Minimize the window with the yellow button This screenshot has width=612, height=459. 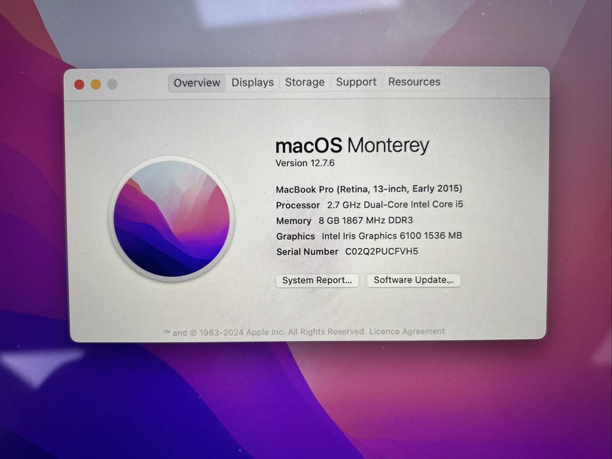(x=95, y=84)
